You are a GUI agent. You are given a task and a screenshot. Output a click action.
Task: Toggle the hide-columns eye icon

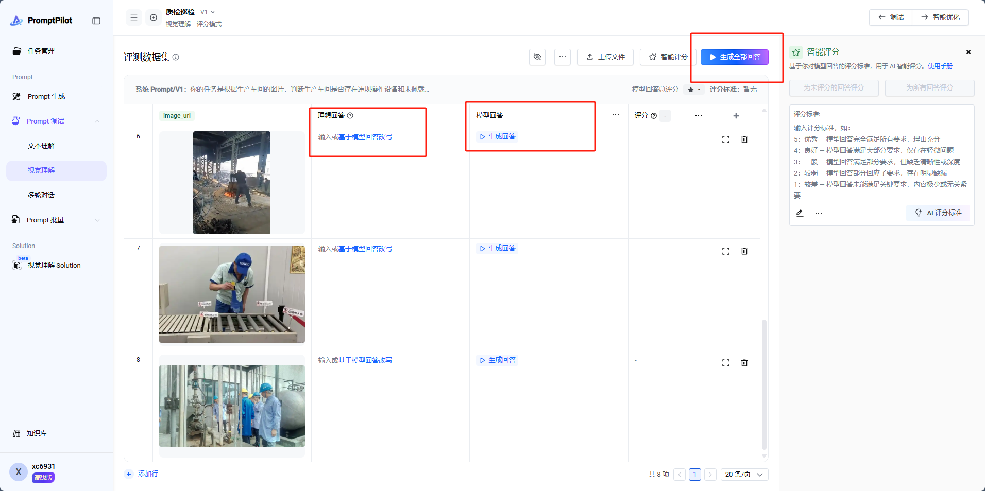[537, 57]
